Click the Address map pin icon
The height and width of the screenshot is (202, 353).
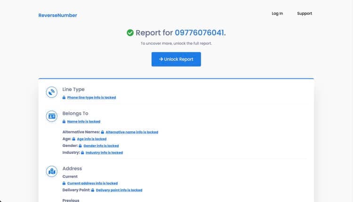pos(52,171)
